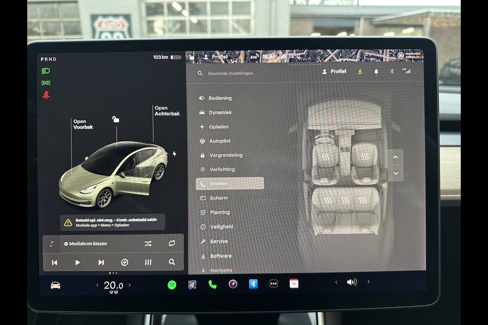Tap Open Voorbak to open the frunk
Screen dimensions: 488x325
coord(83,124)
